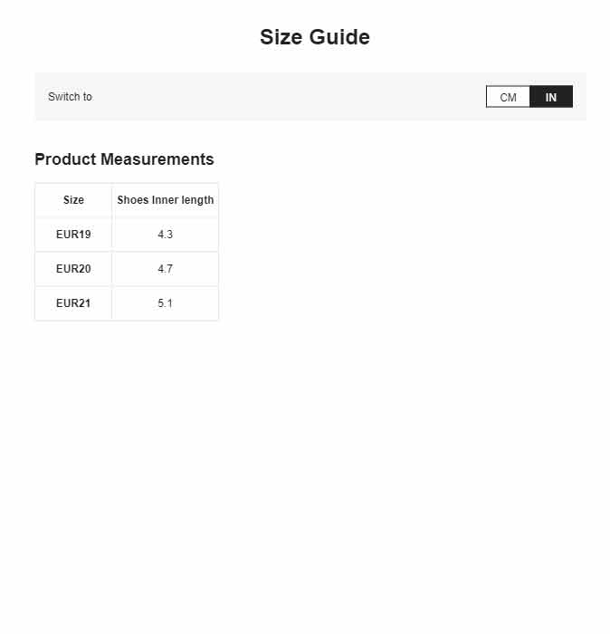This screenshot has height=634, width=610.
Task: Click the word Size in the title
Action: coord(281,37)
